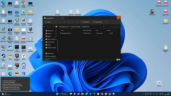The height and width of the screenshot is (96, 171).
Task: Click the Rename icon in Explorer toolbar
Action: 68,22
